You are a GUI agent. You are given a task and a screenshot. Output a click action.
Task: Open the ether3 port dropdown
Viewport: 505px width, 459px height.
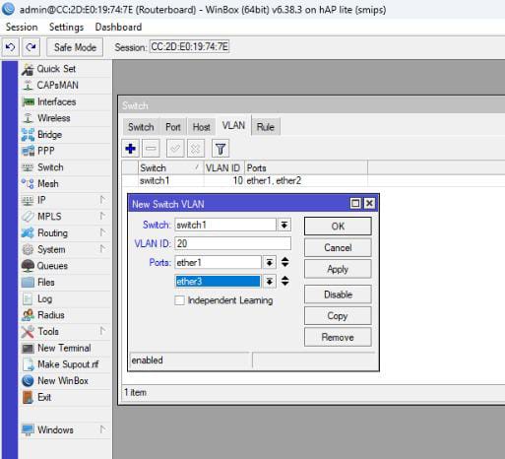tap(270, 282)
